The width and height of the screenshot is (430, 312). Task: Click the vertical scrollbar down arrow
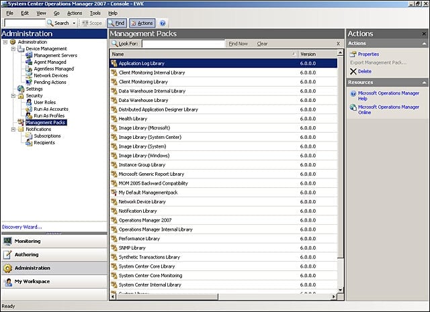(341, 290)
